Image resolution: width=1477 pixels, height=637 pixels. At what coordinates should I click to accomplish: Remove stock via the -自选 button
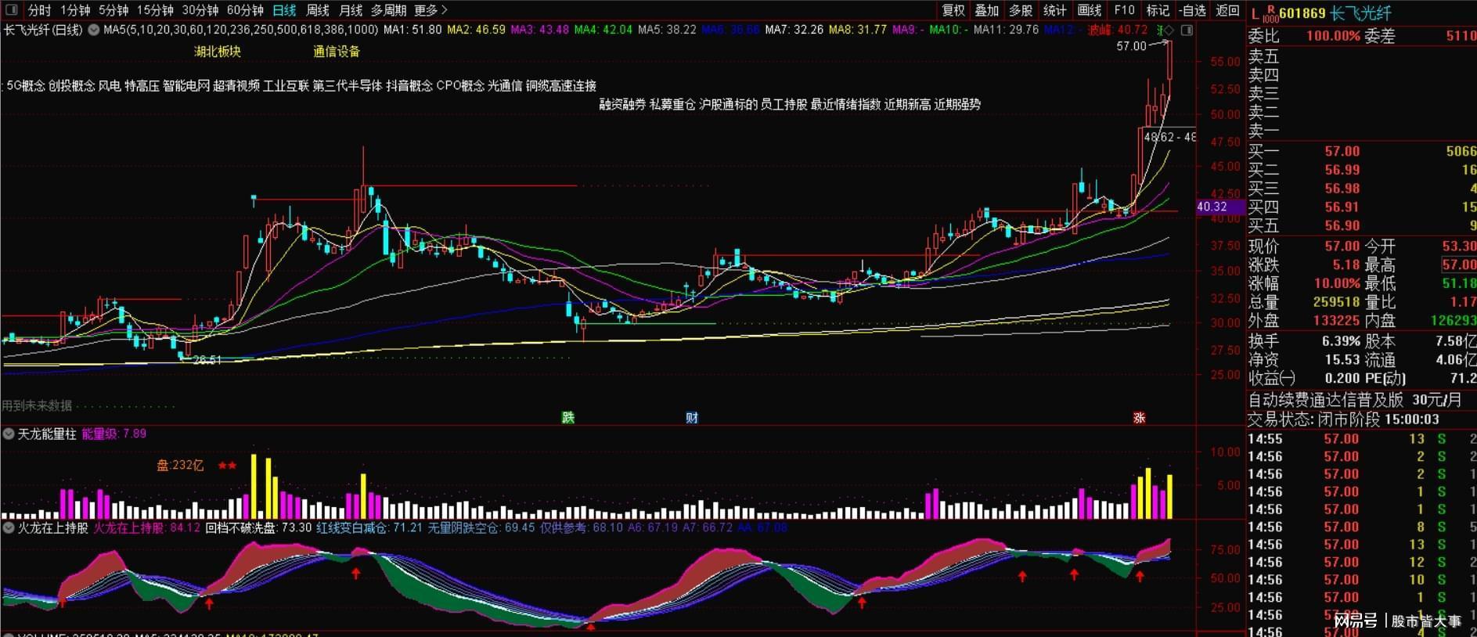point(1193,10)
